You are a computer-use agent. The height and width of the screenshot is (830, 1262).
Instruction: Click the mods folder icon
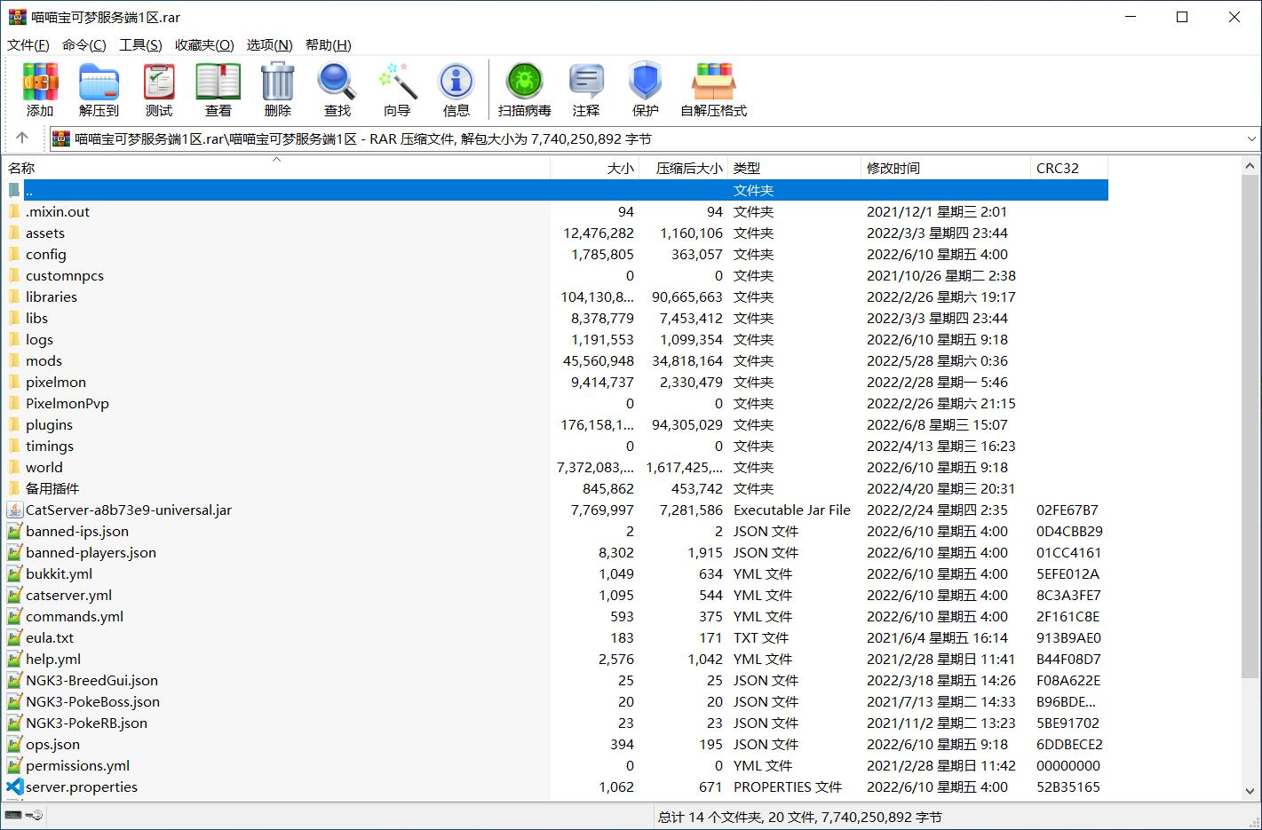(14, 360)
